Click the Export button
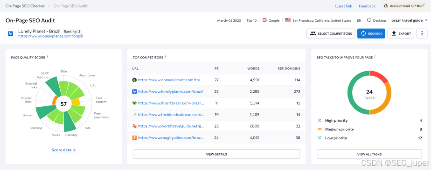This screenshot has height=170, width=431. 401,33
